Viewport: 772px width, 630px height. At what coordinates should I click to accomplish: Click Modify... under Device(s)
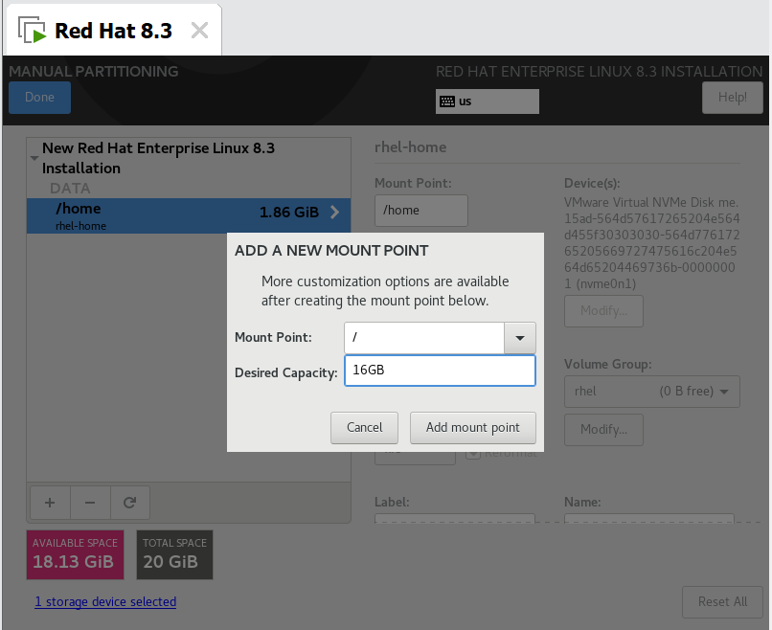tap(603, 311)
